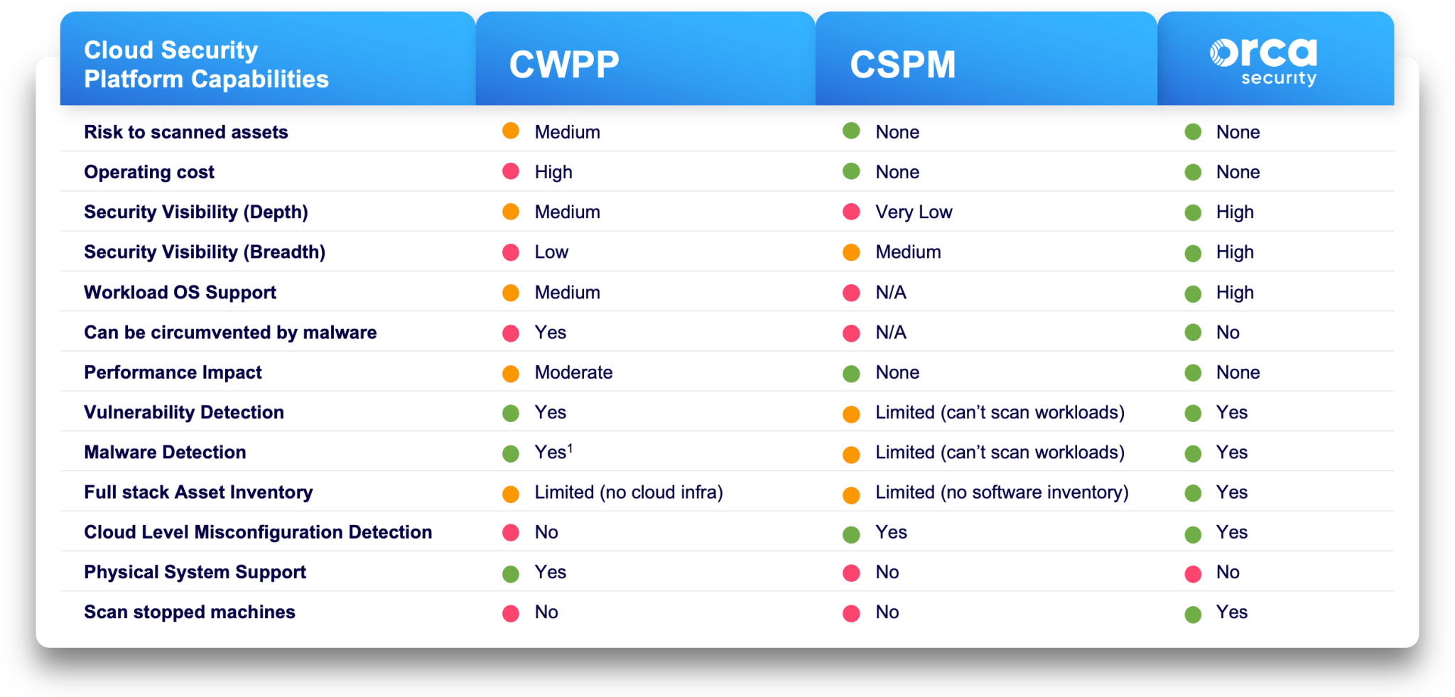Viewport: 1455px width, 697px height.
Task: Select the CSPM column header
Action: tap(902, 65)
